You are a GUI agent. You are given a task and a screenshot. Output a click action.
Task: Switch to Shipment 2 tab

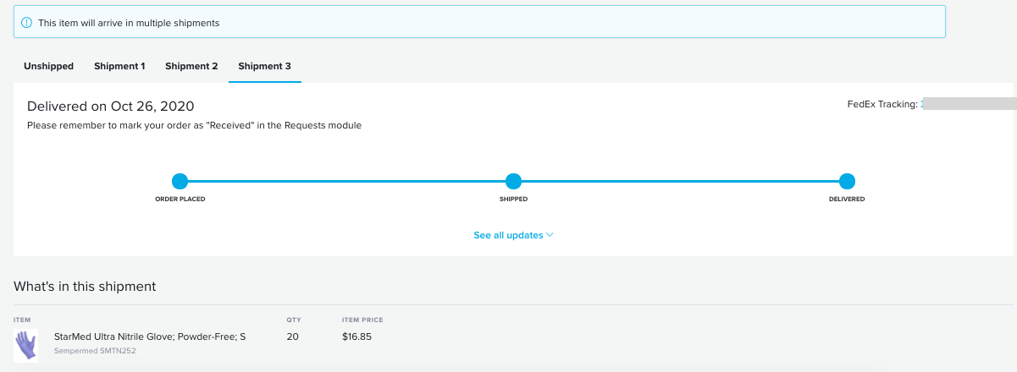pyautogui.click(x=191, y=66)
